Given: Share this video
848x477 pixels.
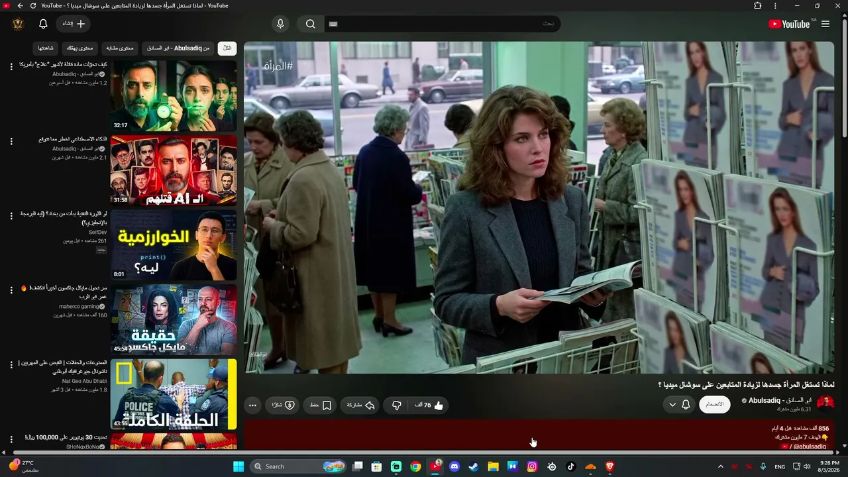Looking at the screenshot, I should [361, 405].
